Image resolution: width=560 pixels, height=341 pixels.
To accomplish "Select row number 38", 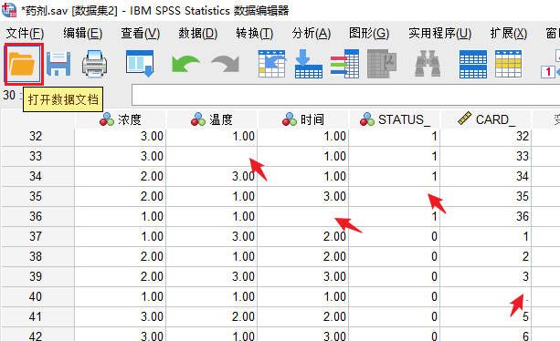I will tap(36, 256).
